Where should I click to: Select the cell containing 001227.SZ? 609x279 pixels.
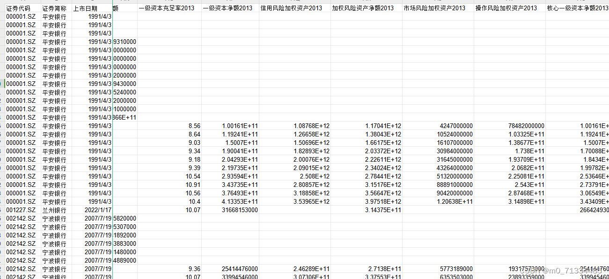point(22,210)
